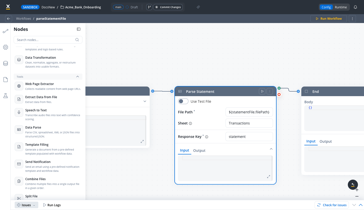Click the Check for issues button
364x210 pixels.
tap(332, 205)
